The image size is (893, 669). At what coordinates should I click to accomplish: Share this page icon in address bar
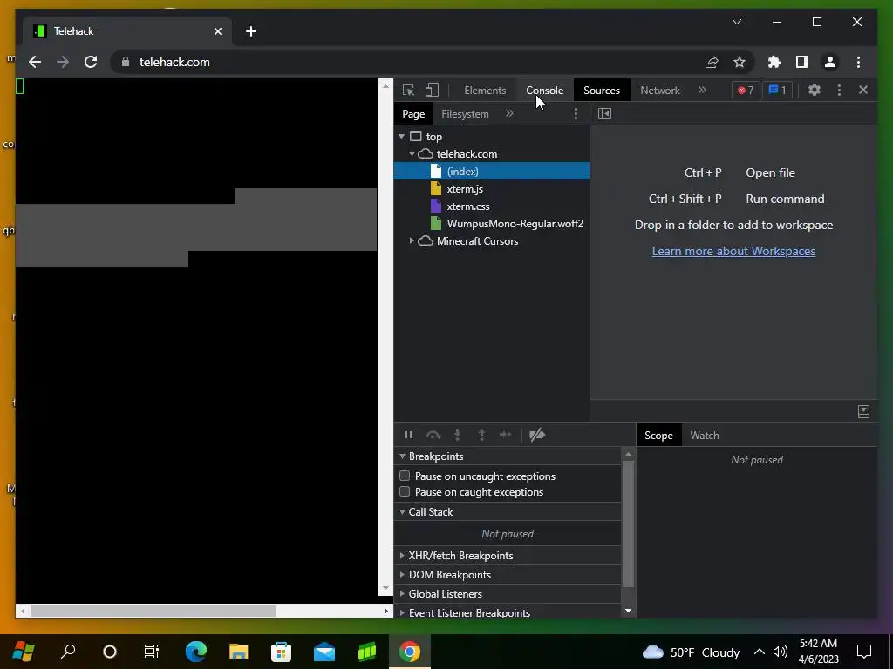712,62
